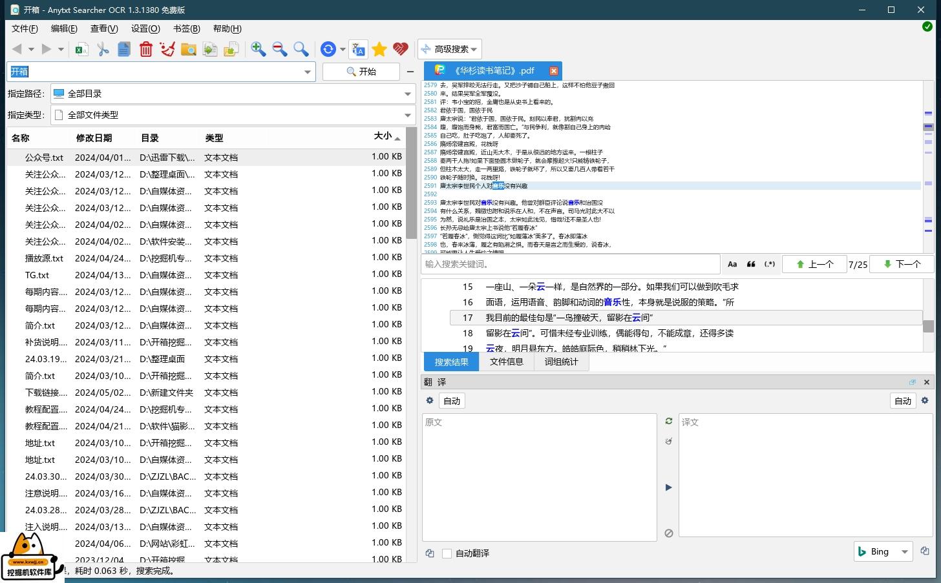Screen dimensions: 941x583
Task: Click the swap languages icon in translation panel
Action: coord(669,421)
